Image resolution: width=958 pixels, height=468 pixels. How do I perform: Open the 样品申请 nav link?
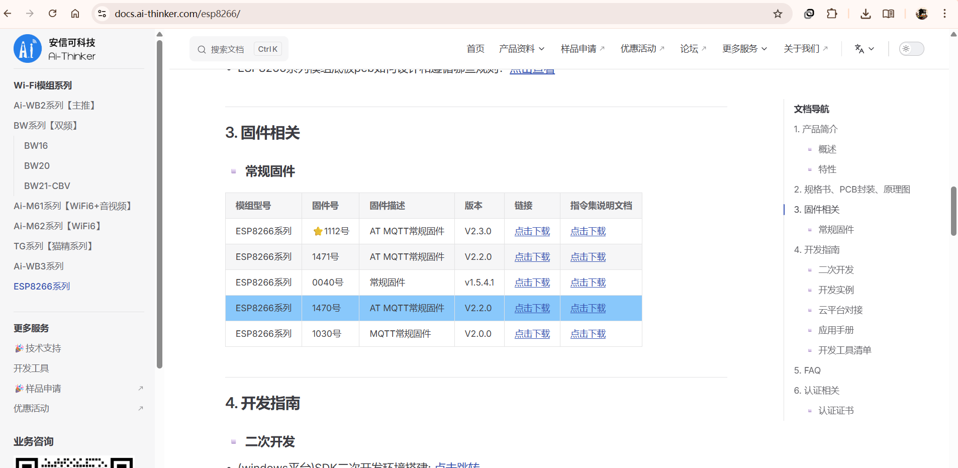[x=583, y=49]
